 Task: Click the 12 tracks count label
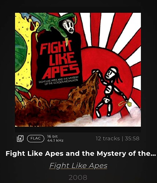click(108, 139)
